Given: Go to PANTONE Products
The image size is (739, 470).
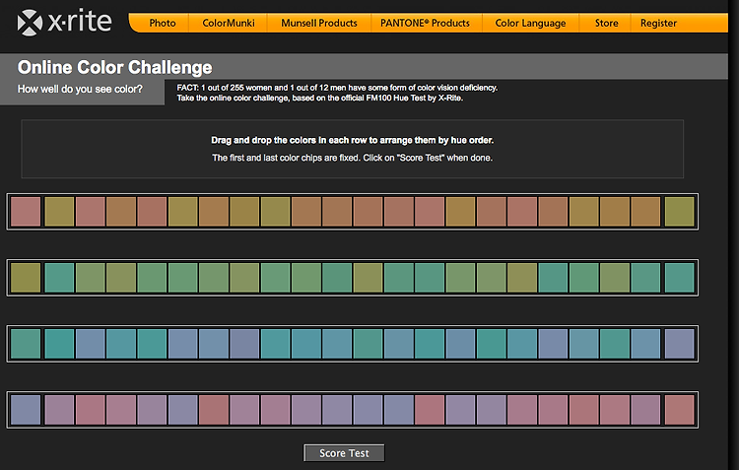Looking at the screenshot, I should coord(425,23).
